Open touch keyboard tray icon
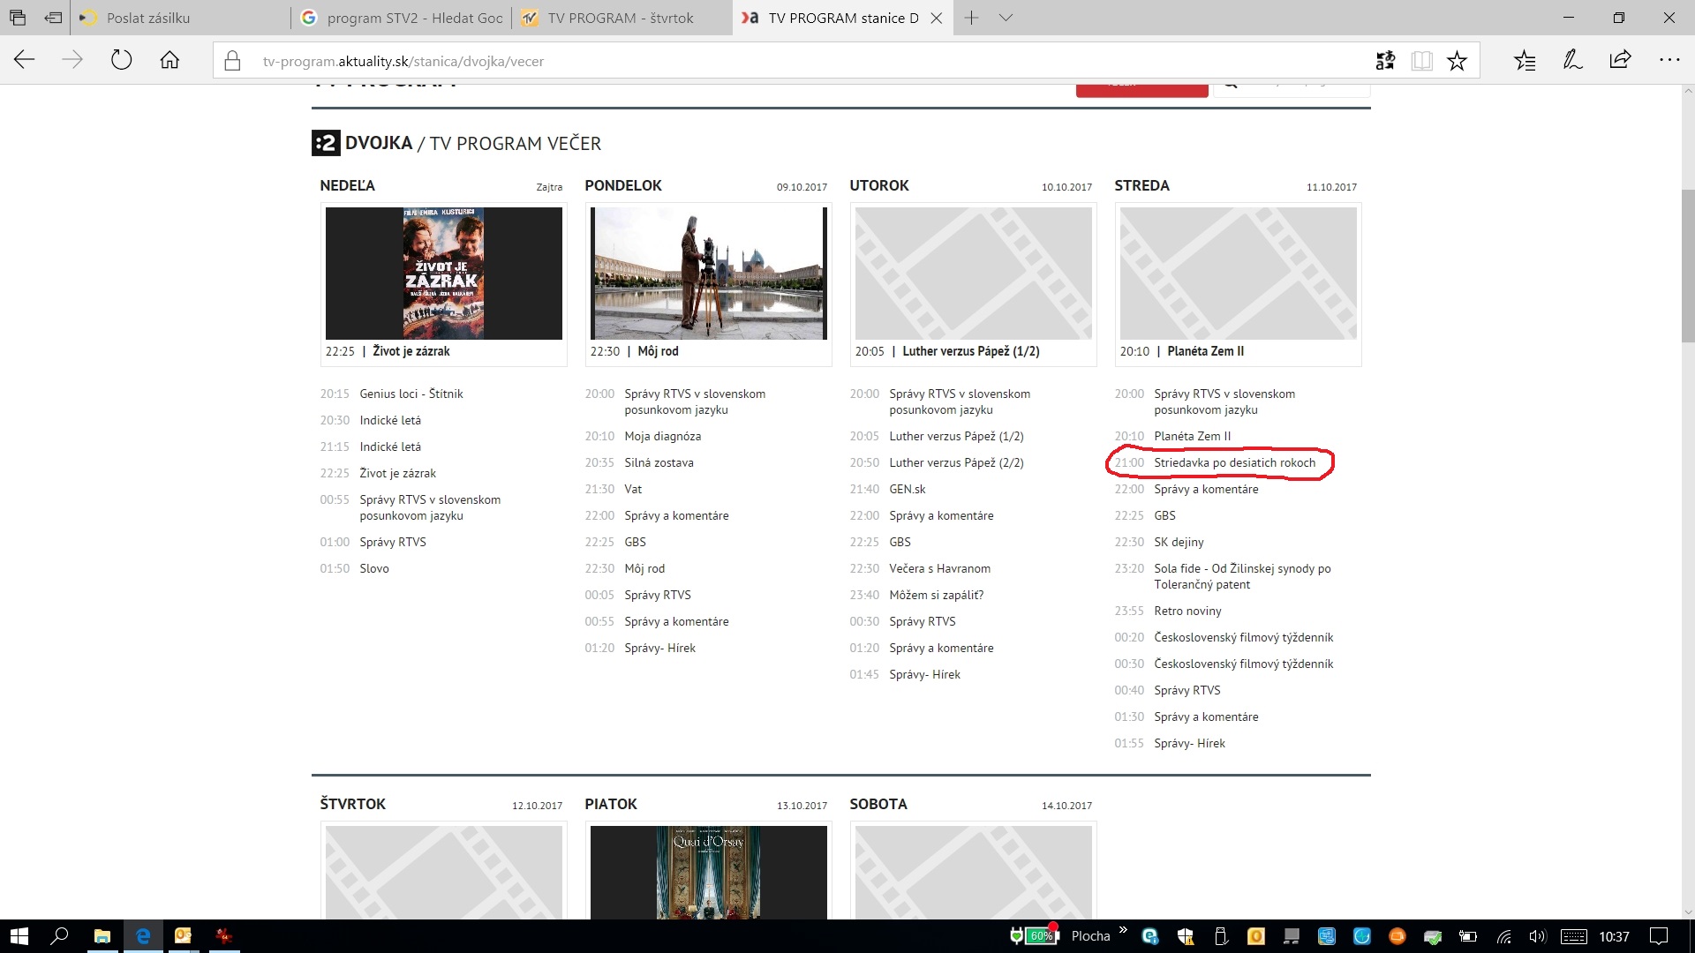This screenshot has height=953, width=1695. pyautogui.click(x=1574, y=936)
